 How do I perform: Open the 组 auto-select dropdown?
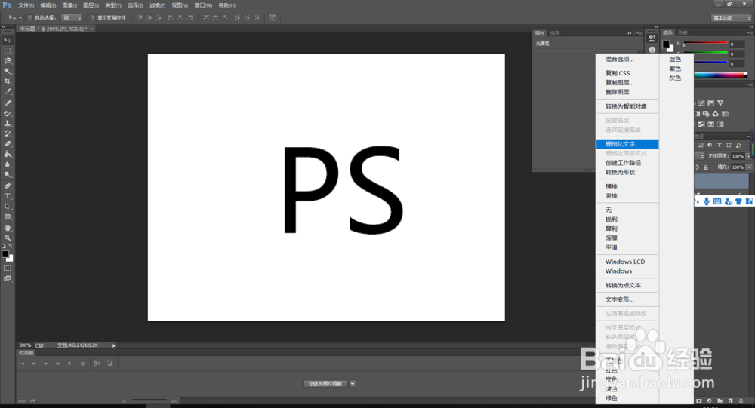click(72, 18)
